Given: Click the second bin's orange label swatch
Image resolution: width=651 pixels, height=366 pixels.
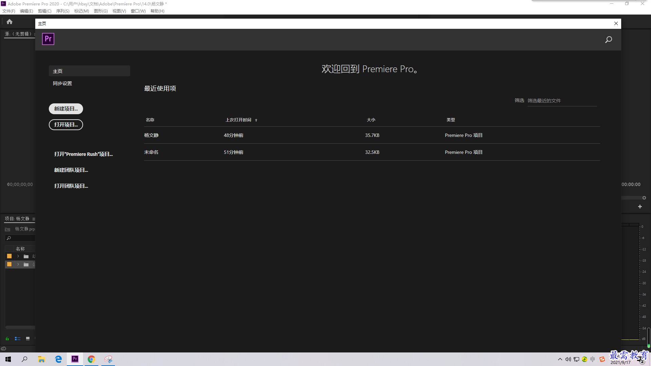Looking at the screenshot, I should 9,264.
